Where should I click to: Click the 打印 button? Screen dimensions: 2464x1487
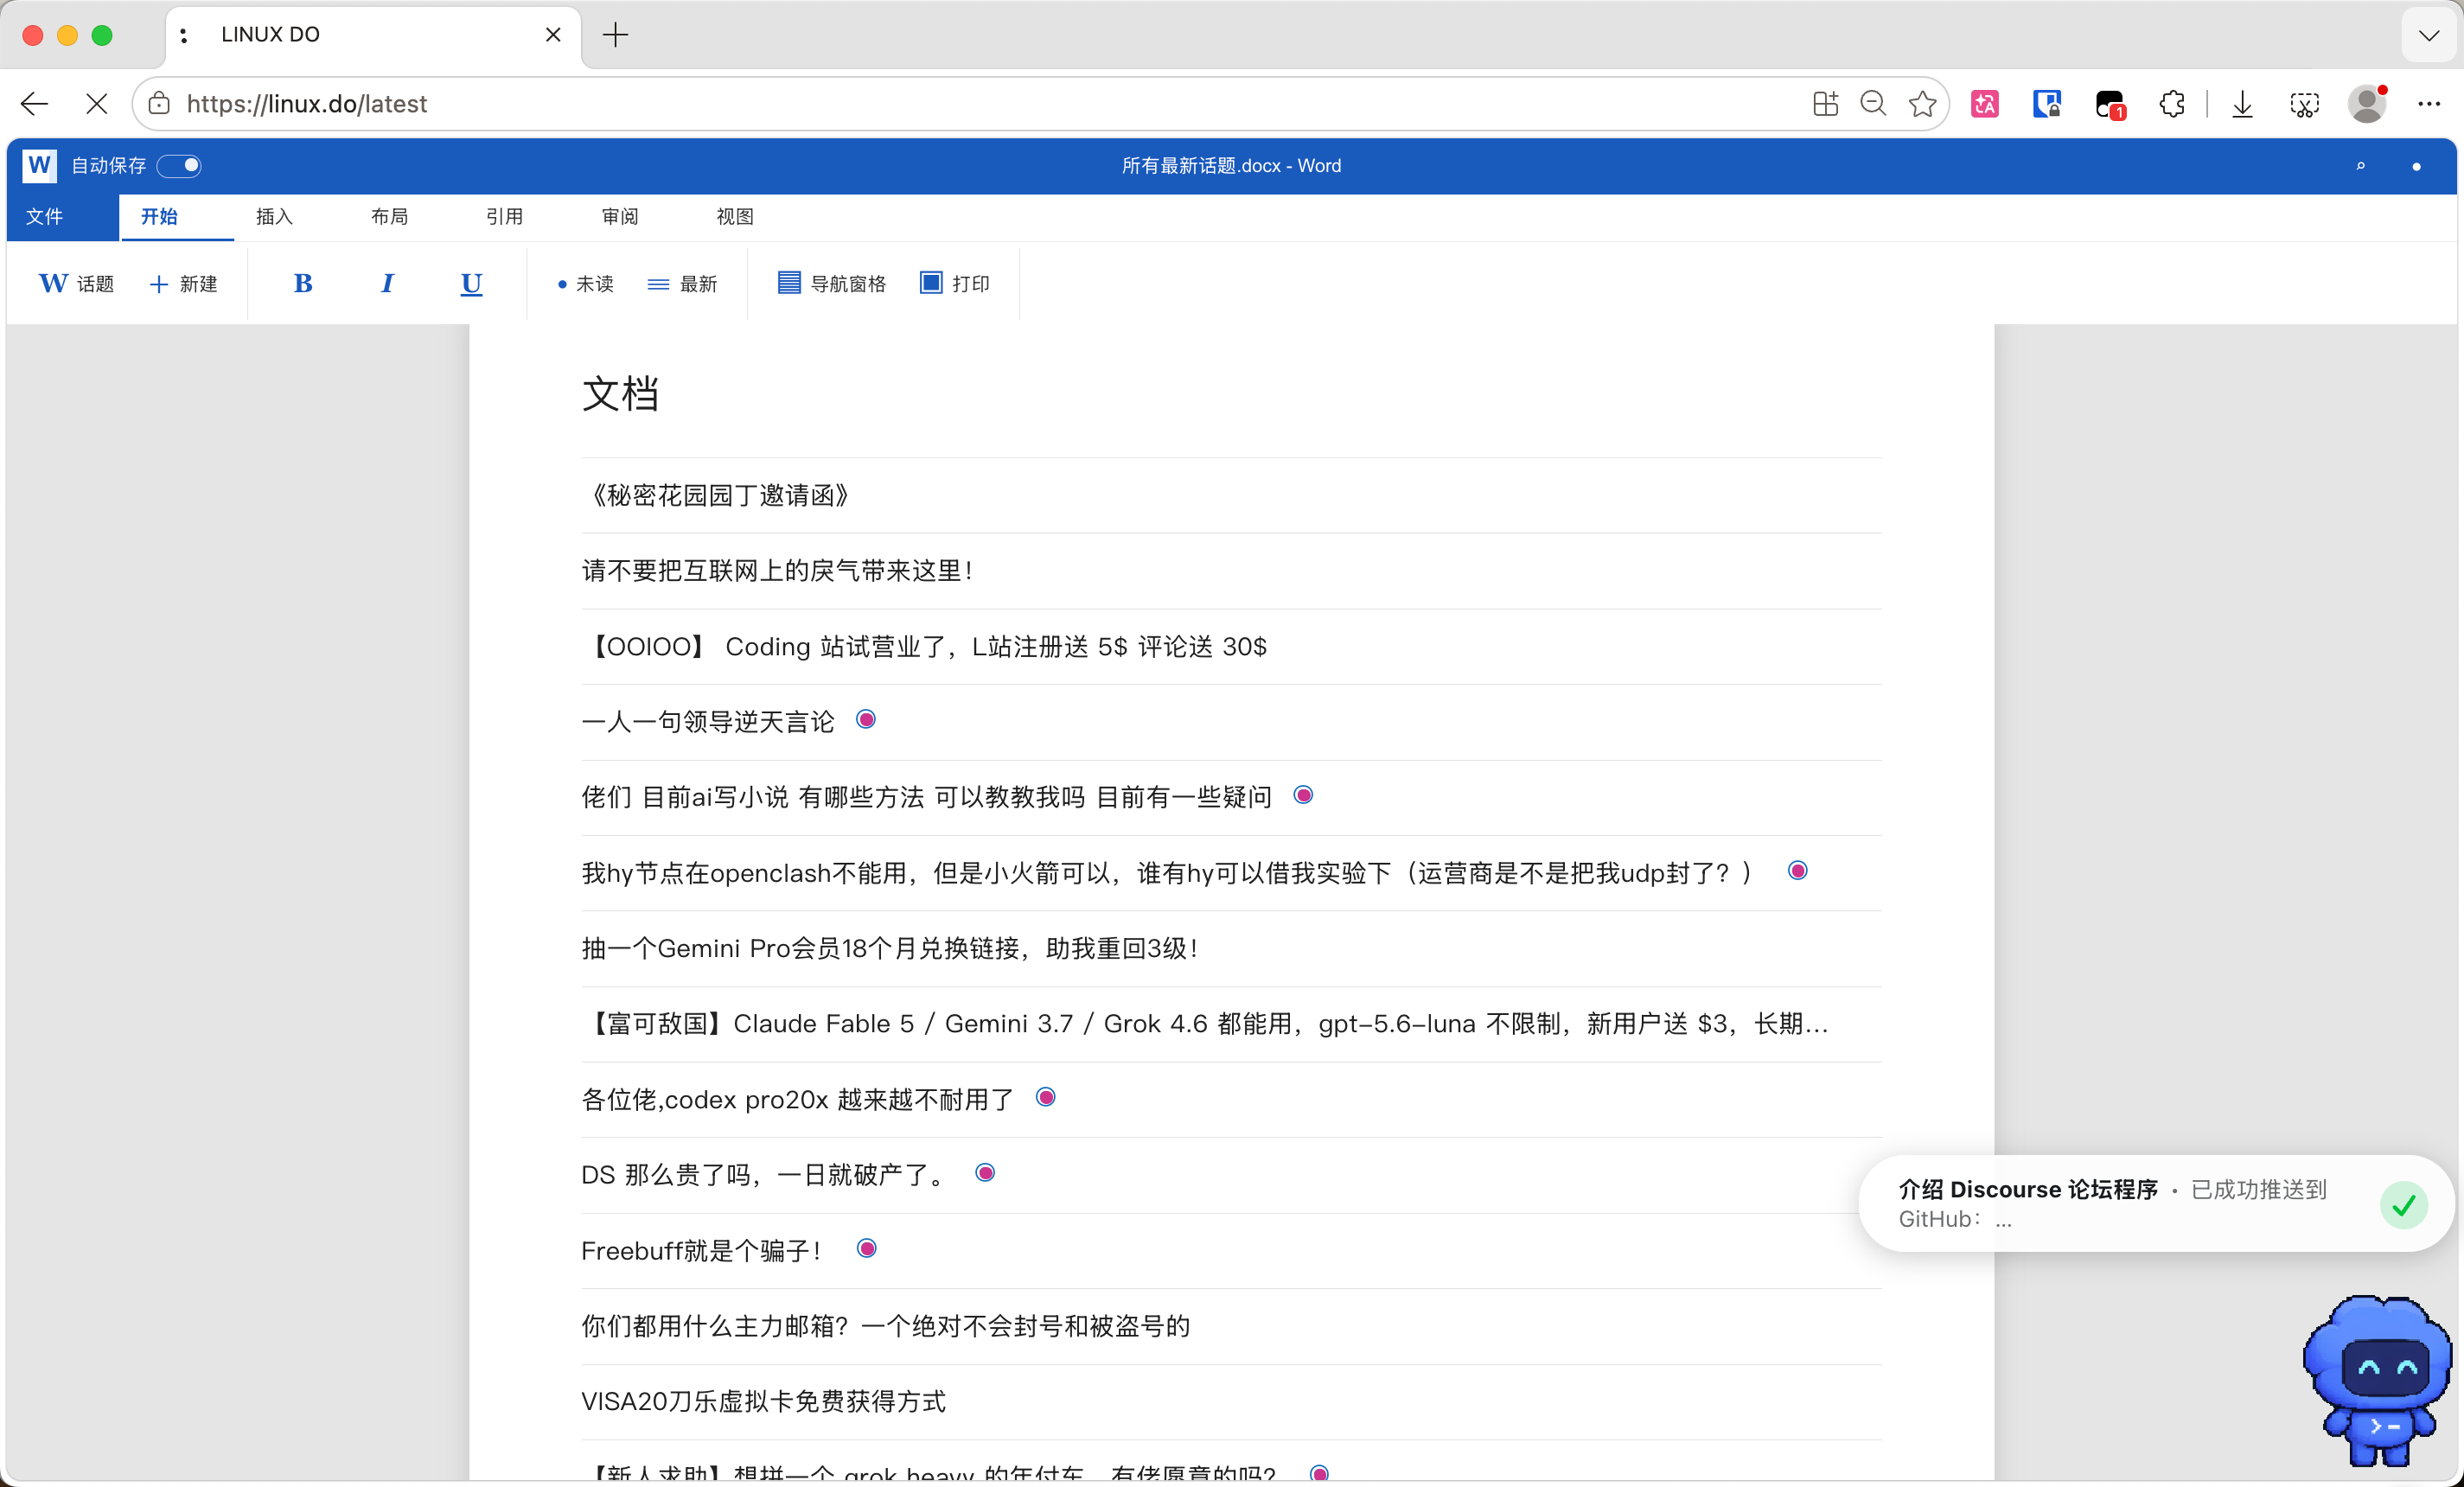[x=955, y=284]
